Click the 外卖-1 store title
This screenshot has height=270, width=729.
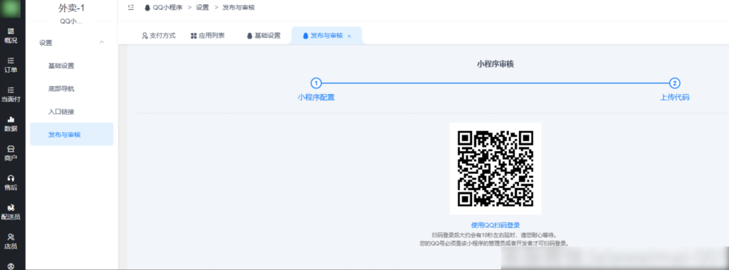click(x=72, y=8)
